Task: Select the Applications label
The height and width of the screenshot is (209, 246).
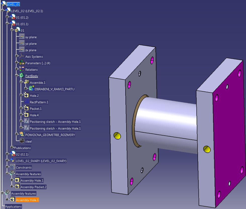Action: pyautogui.click(x=14, y=206)
